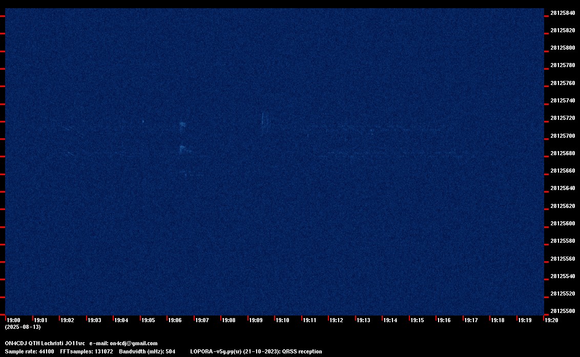Viewport: 580px width, 357px height.
Task: Click the 28125840 frequency label
Action: point(563,13)
